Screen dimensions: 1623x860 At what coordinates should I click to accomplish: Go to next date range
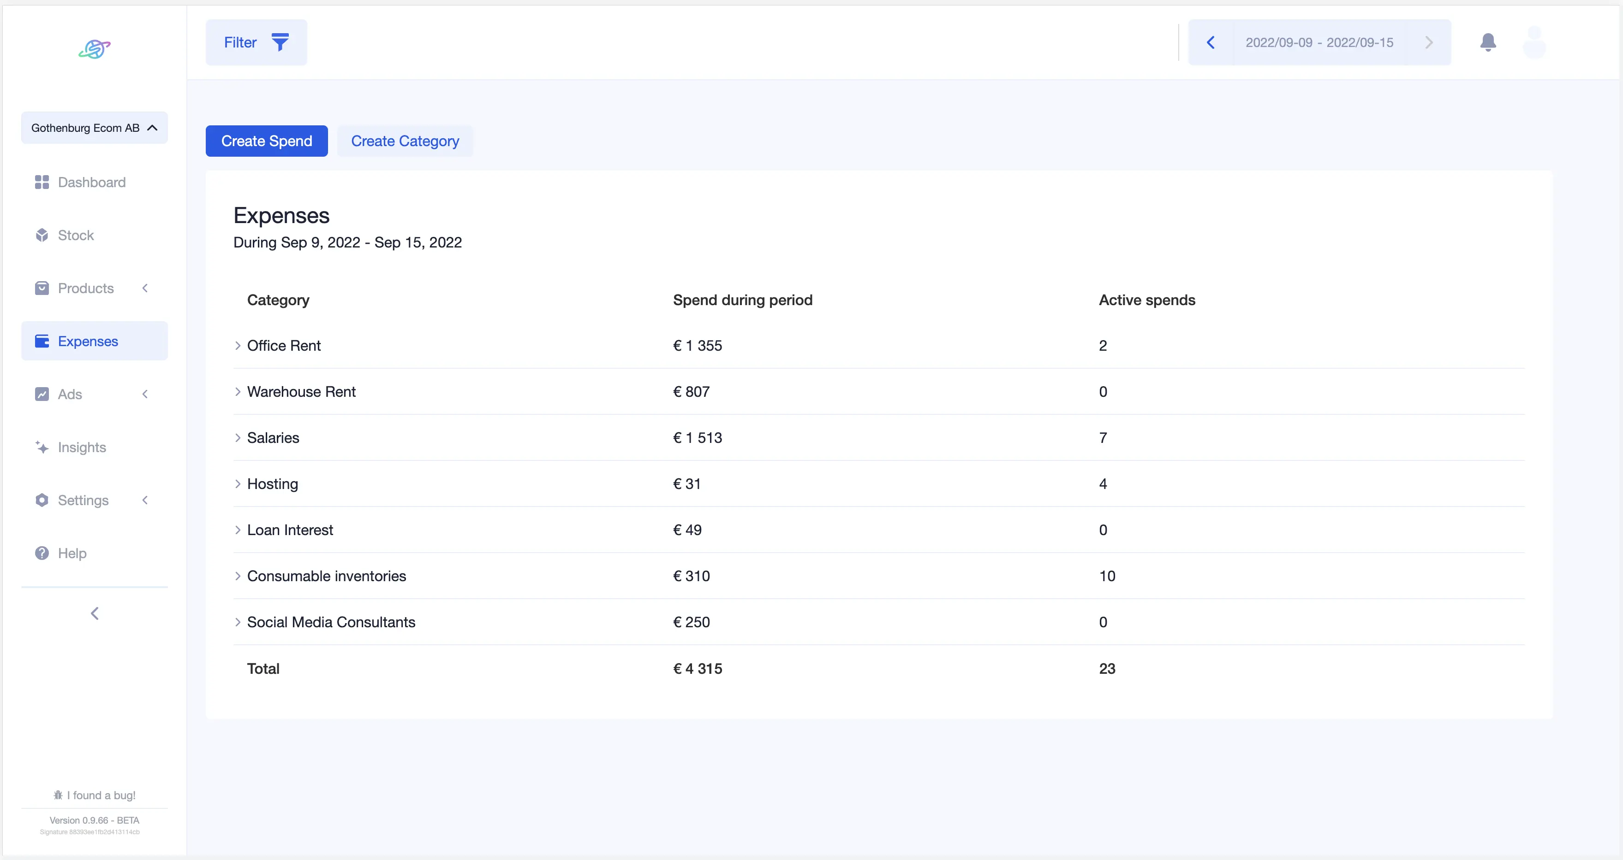[x=1428, y=42]
